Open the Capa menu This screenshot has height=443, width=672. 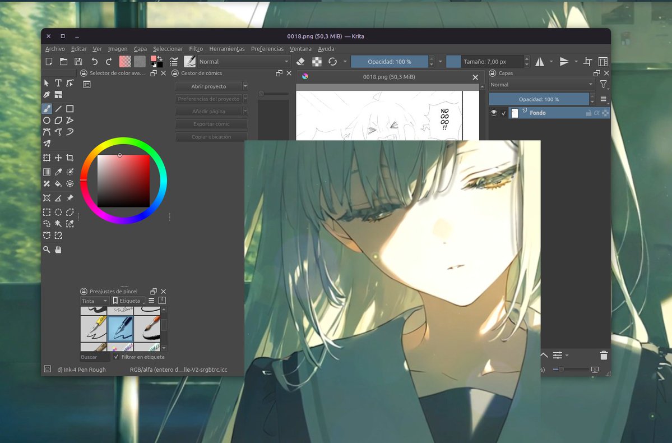140,49
